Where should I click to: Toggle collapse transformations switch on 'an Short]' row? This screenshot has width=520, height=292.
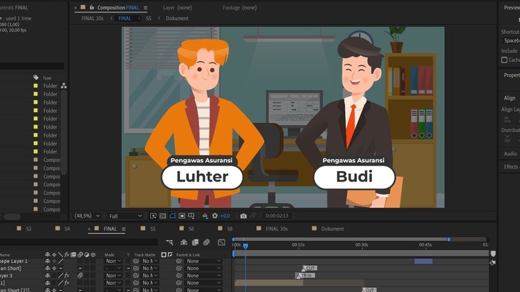point(54,269)
